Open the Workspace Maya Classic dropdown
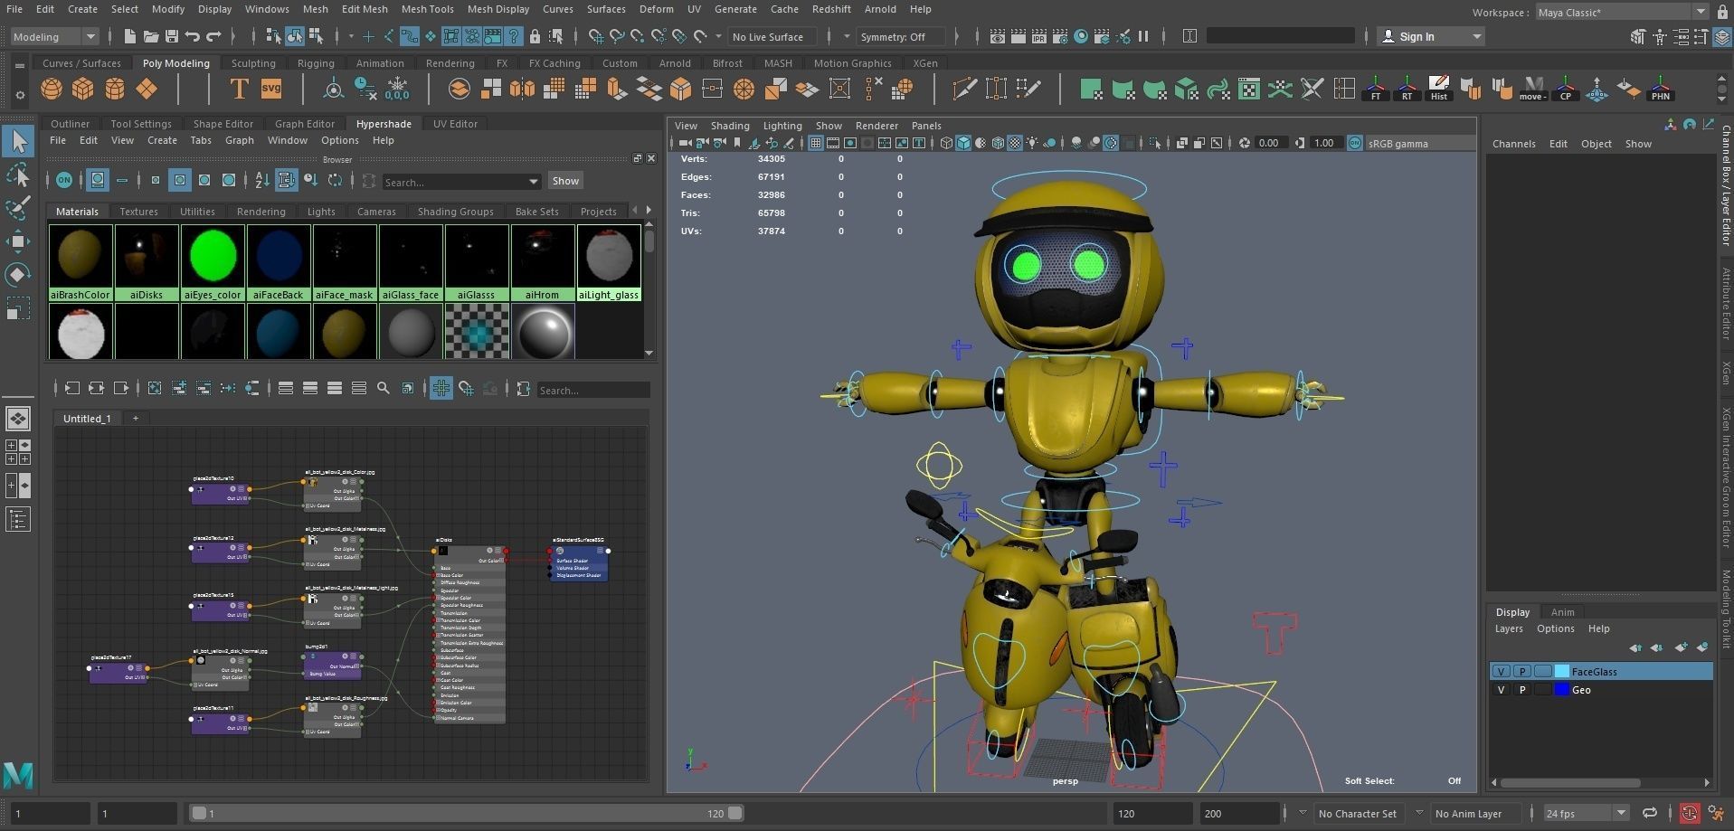 point(1621,12)
